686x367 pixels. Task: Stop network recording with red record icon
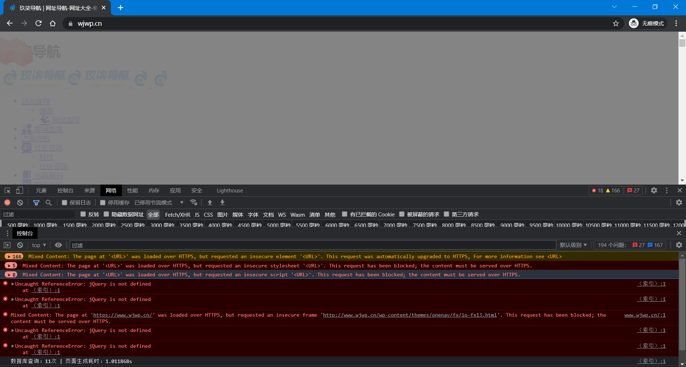click(7, 202)
